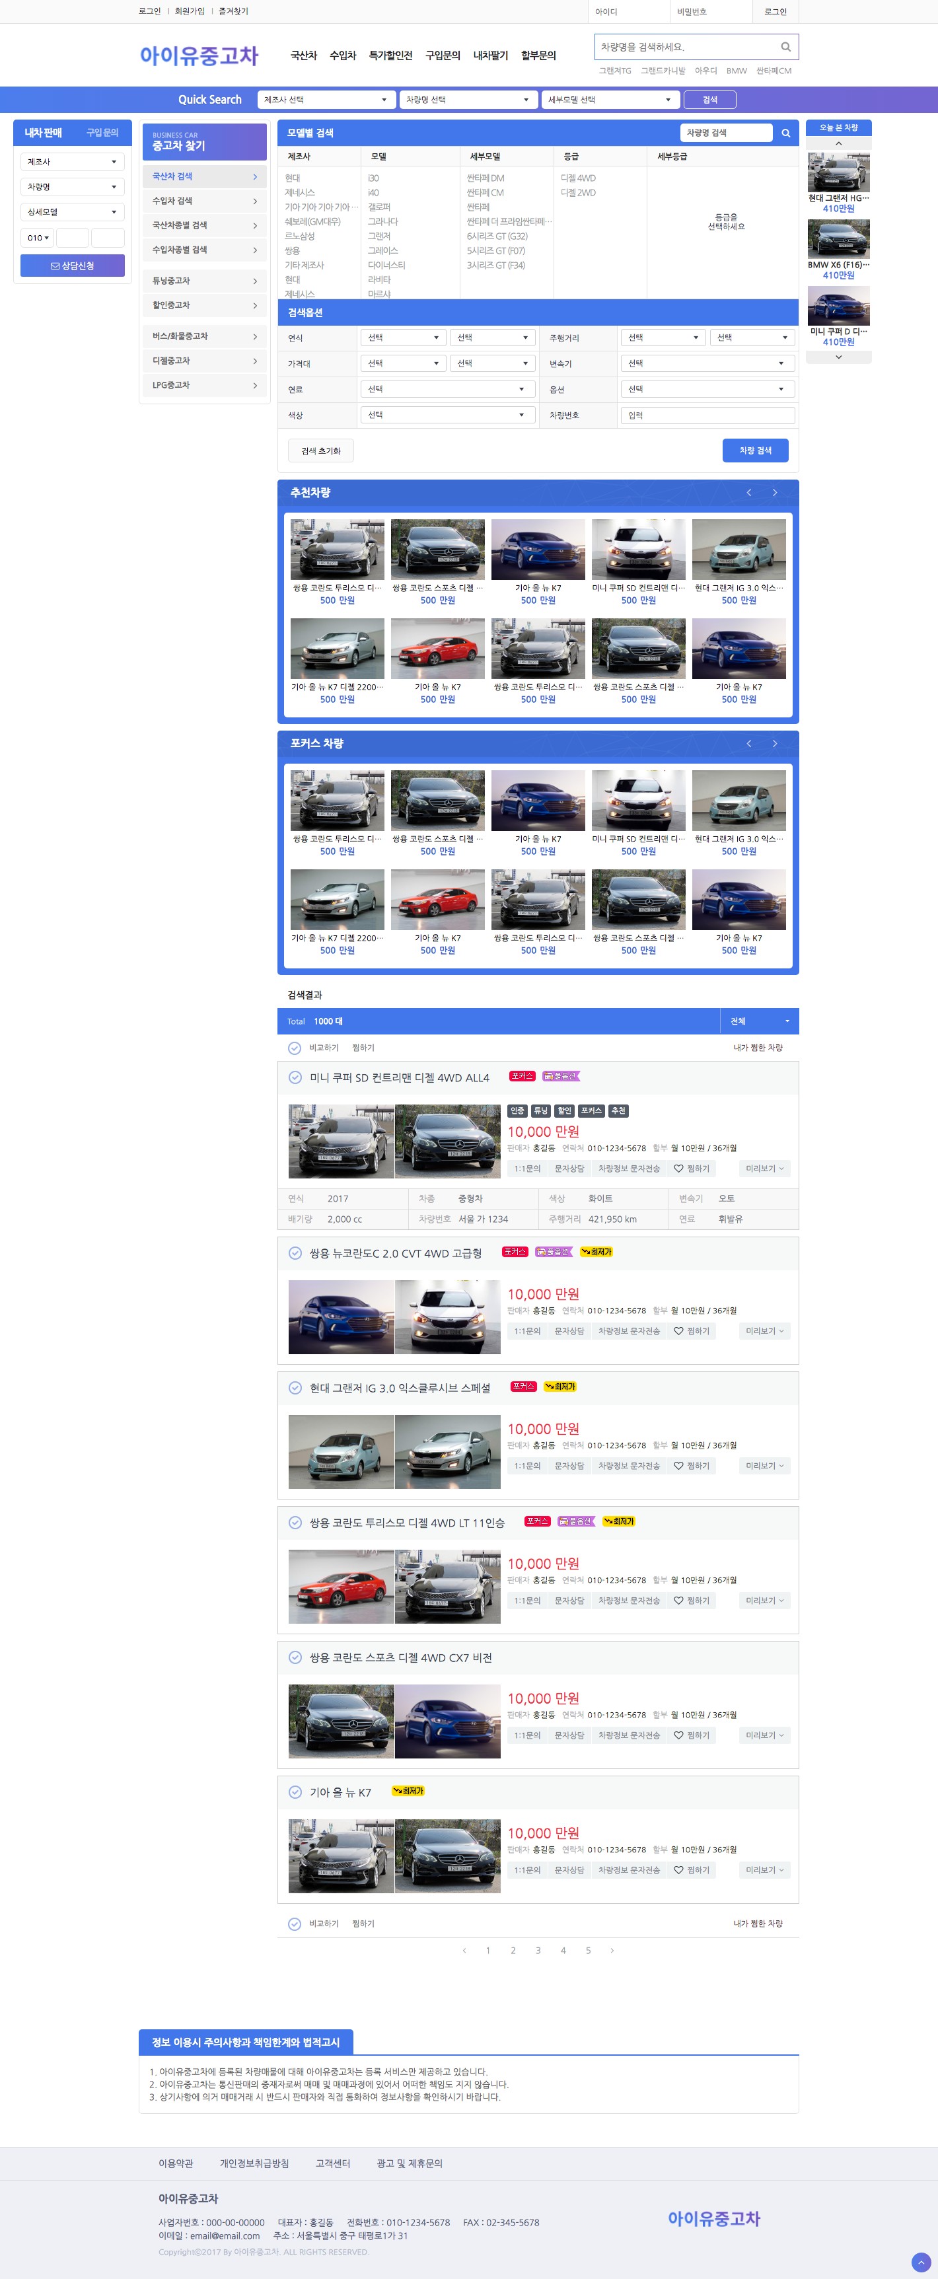Open 전체 sort dropdown in results bar

click(x=759, y=1021)
